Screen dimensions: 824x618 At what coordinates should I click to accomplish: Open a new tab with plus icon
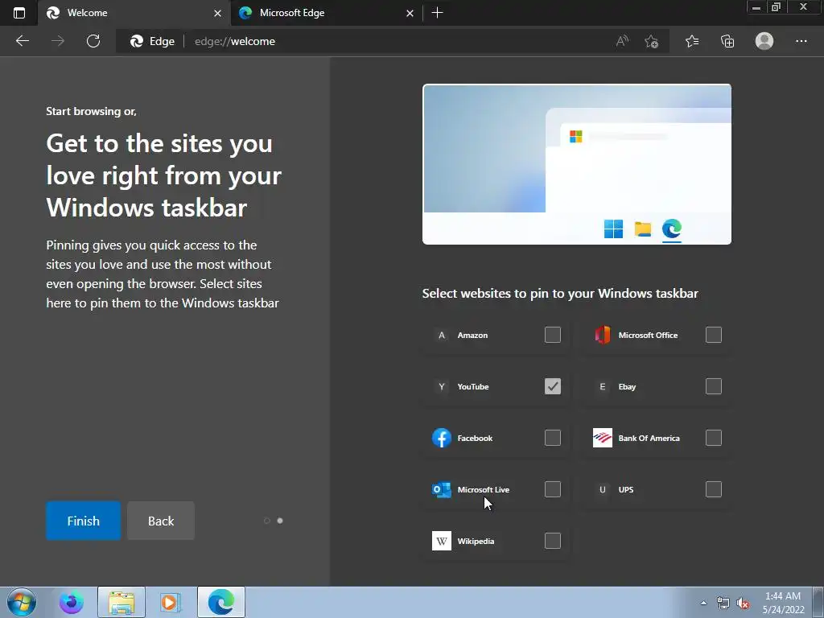coord(437,13)
